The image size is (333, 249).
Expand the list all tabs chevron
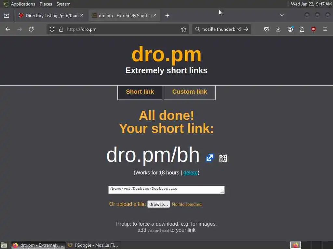point(282,15)
